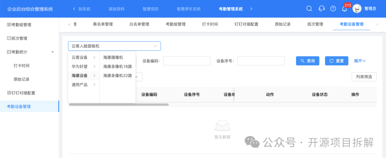The width and height of the screenshot is (386, 158).
Task: Switch to the 黑名单管理 tab
Action: [x=103, y=24]
